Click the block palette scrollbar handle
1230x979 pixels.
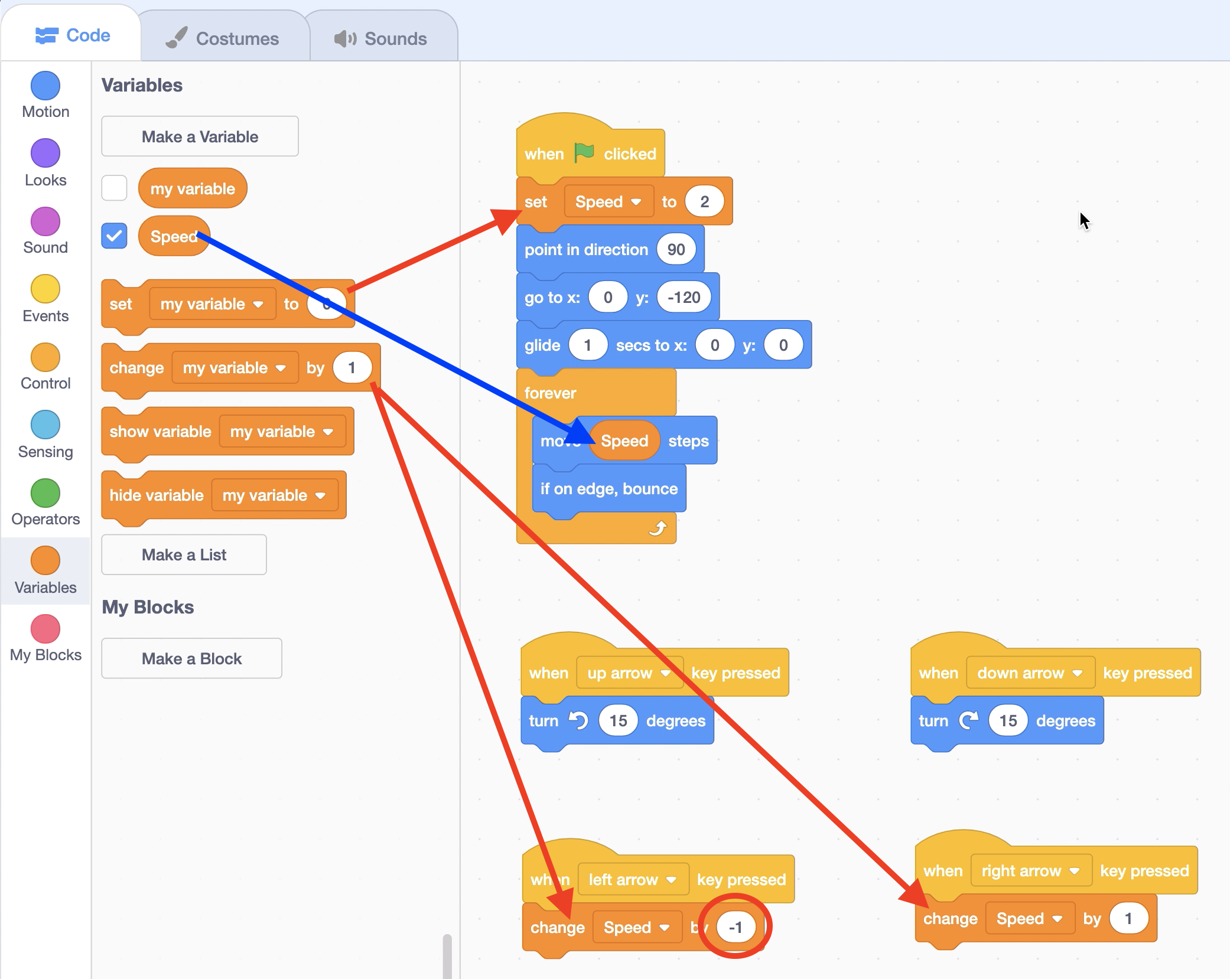pos(447,955)
